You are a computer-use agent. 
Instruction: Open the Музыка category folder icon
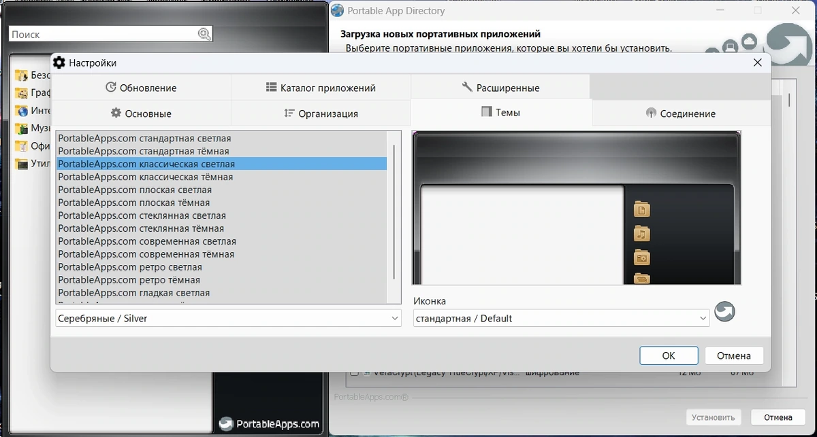coord(22,128)
